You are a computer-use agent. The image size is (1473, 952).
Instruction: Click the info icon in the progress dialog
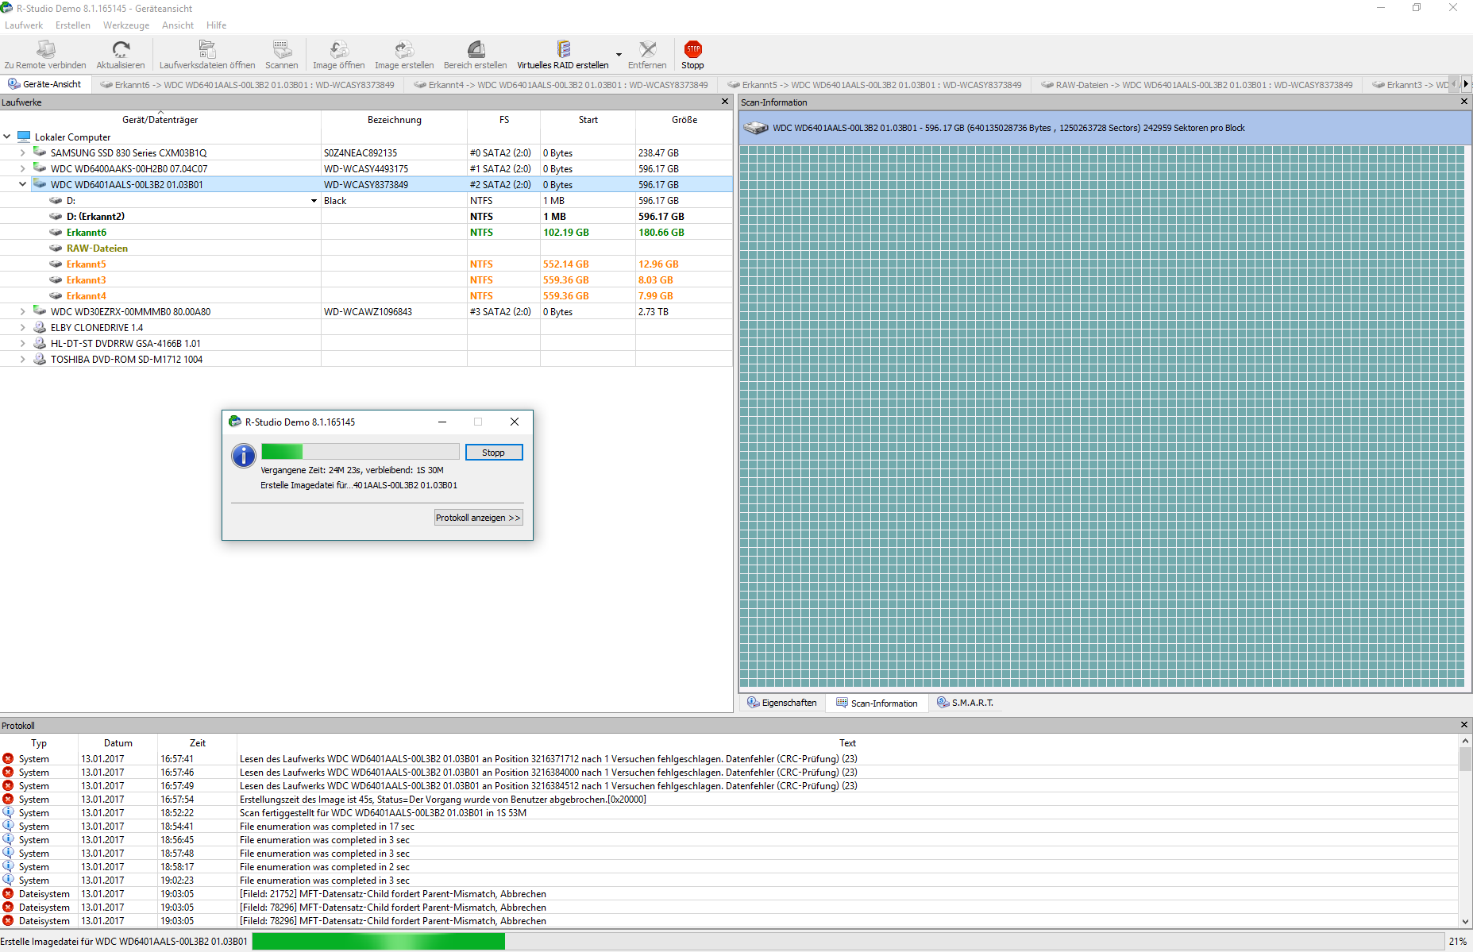[x=244, y=455]
